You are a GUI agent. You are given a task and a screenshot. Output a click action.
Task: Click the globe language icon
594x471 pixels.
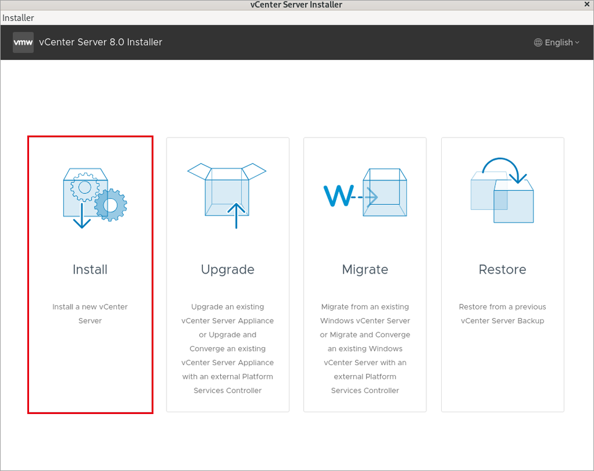tap(538, 43)
